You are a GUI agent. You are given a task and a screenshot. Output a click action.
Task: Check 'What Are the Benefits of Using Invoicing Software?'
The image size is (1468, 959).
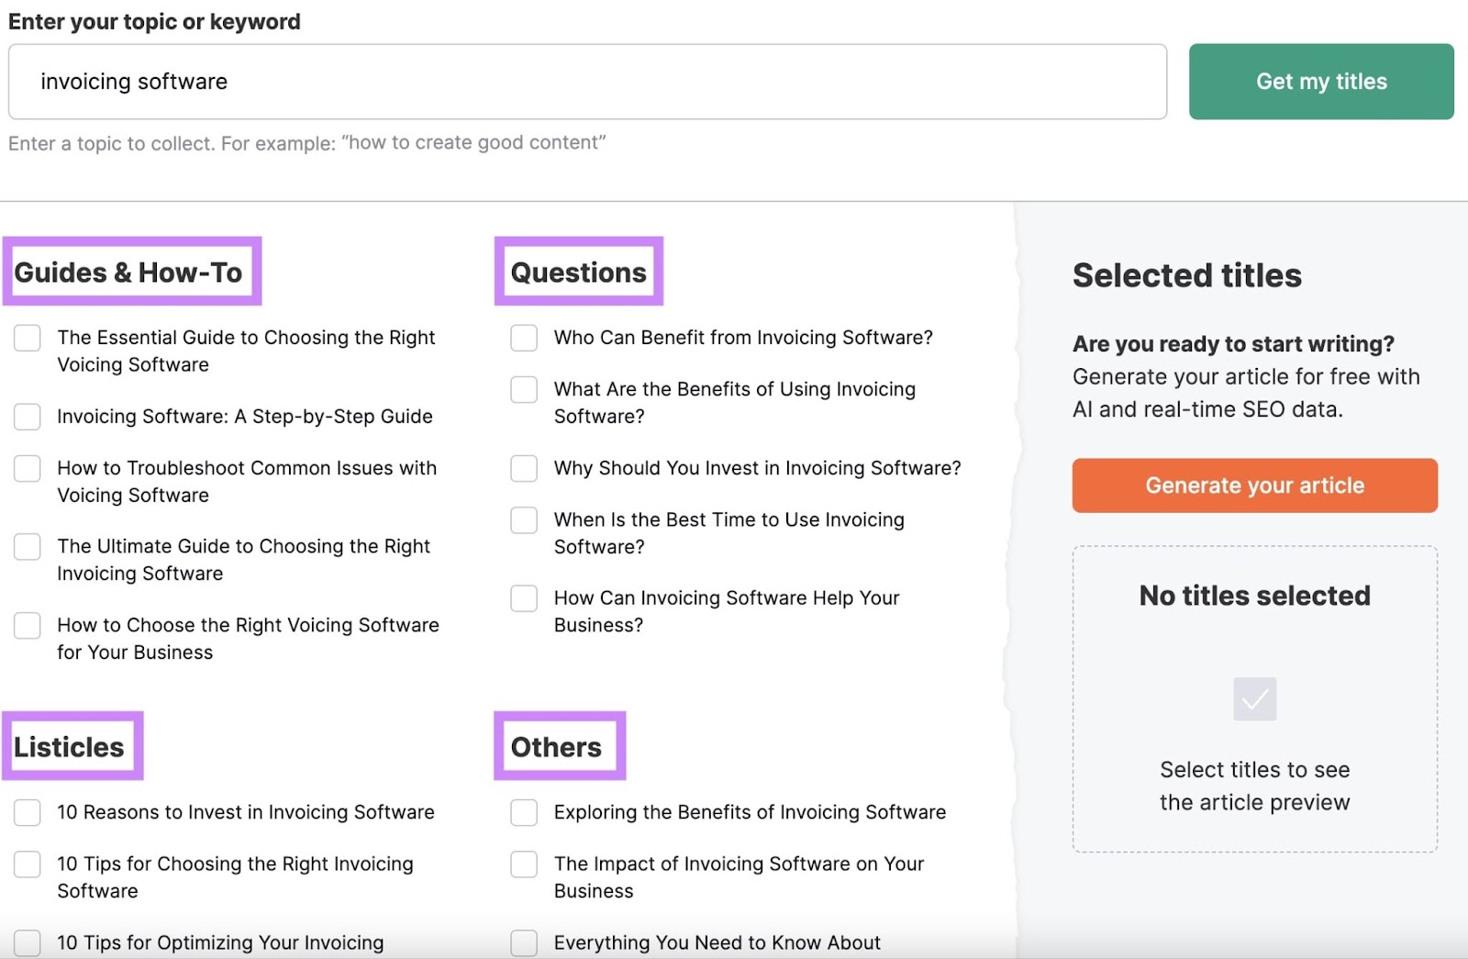(523, 389)
